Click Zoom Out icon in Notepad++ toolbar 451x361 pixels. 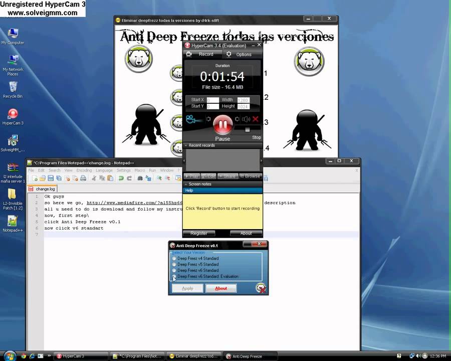click(167, 178)
